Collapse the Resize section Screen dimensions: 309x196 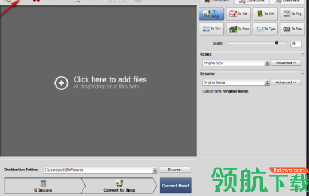pos(302,54)
